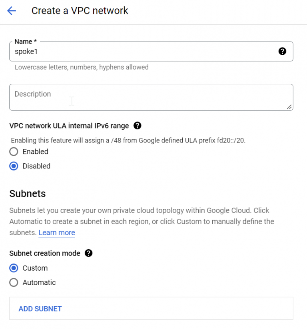Open the Enabled radio option group
Image resolution: width=307 pixels, height=329 pixels.
14,152
